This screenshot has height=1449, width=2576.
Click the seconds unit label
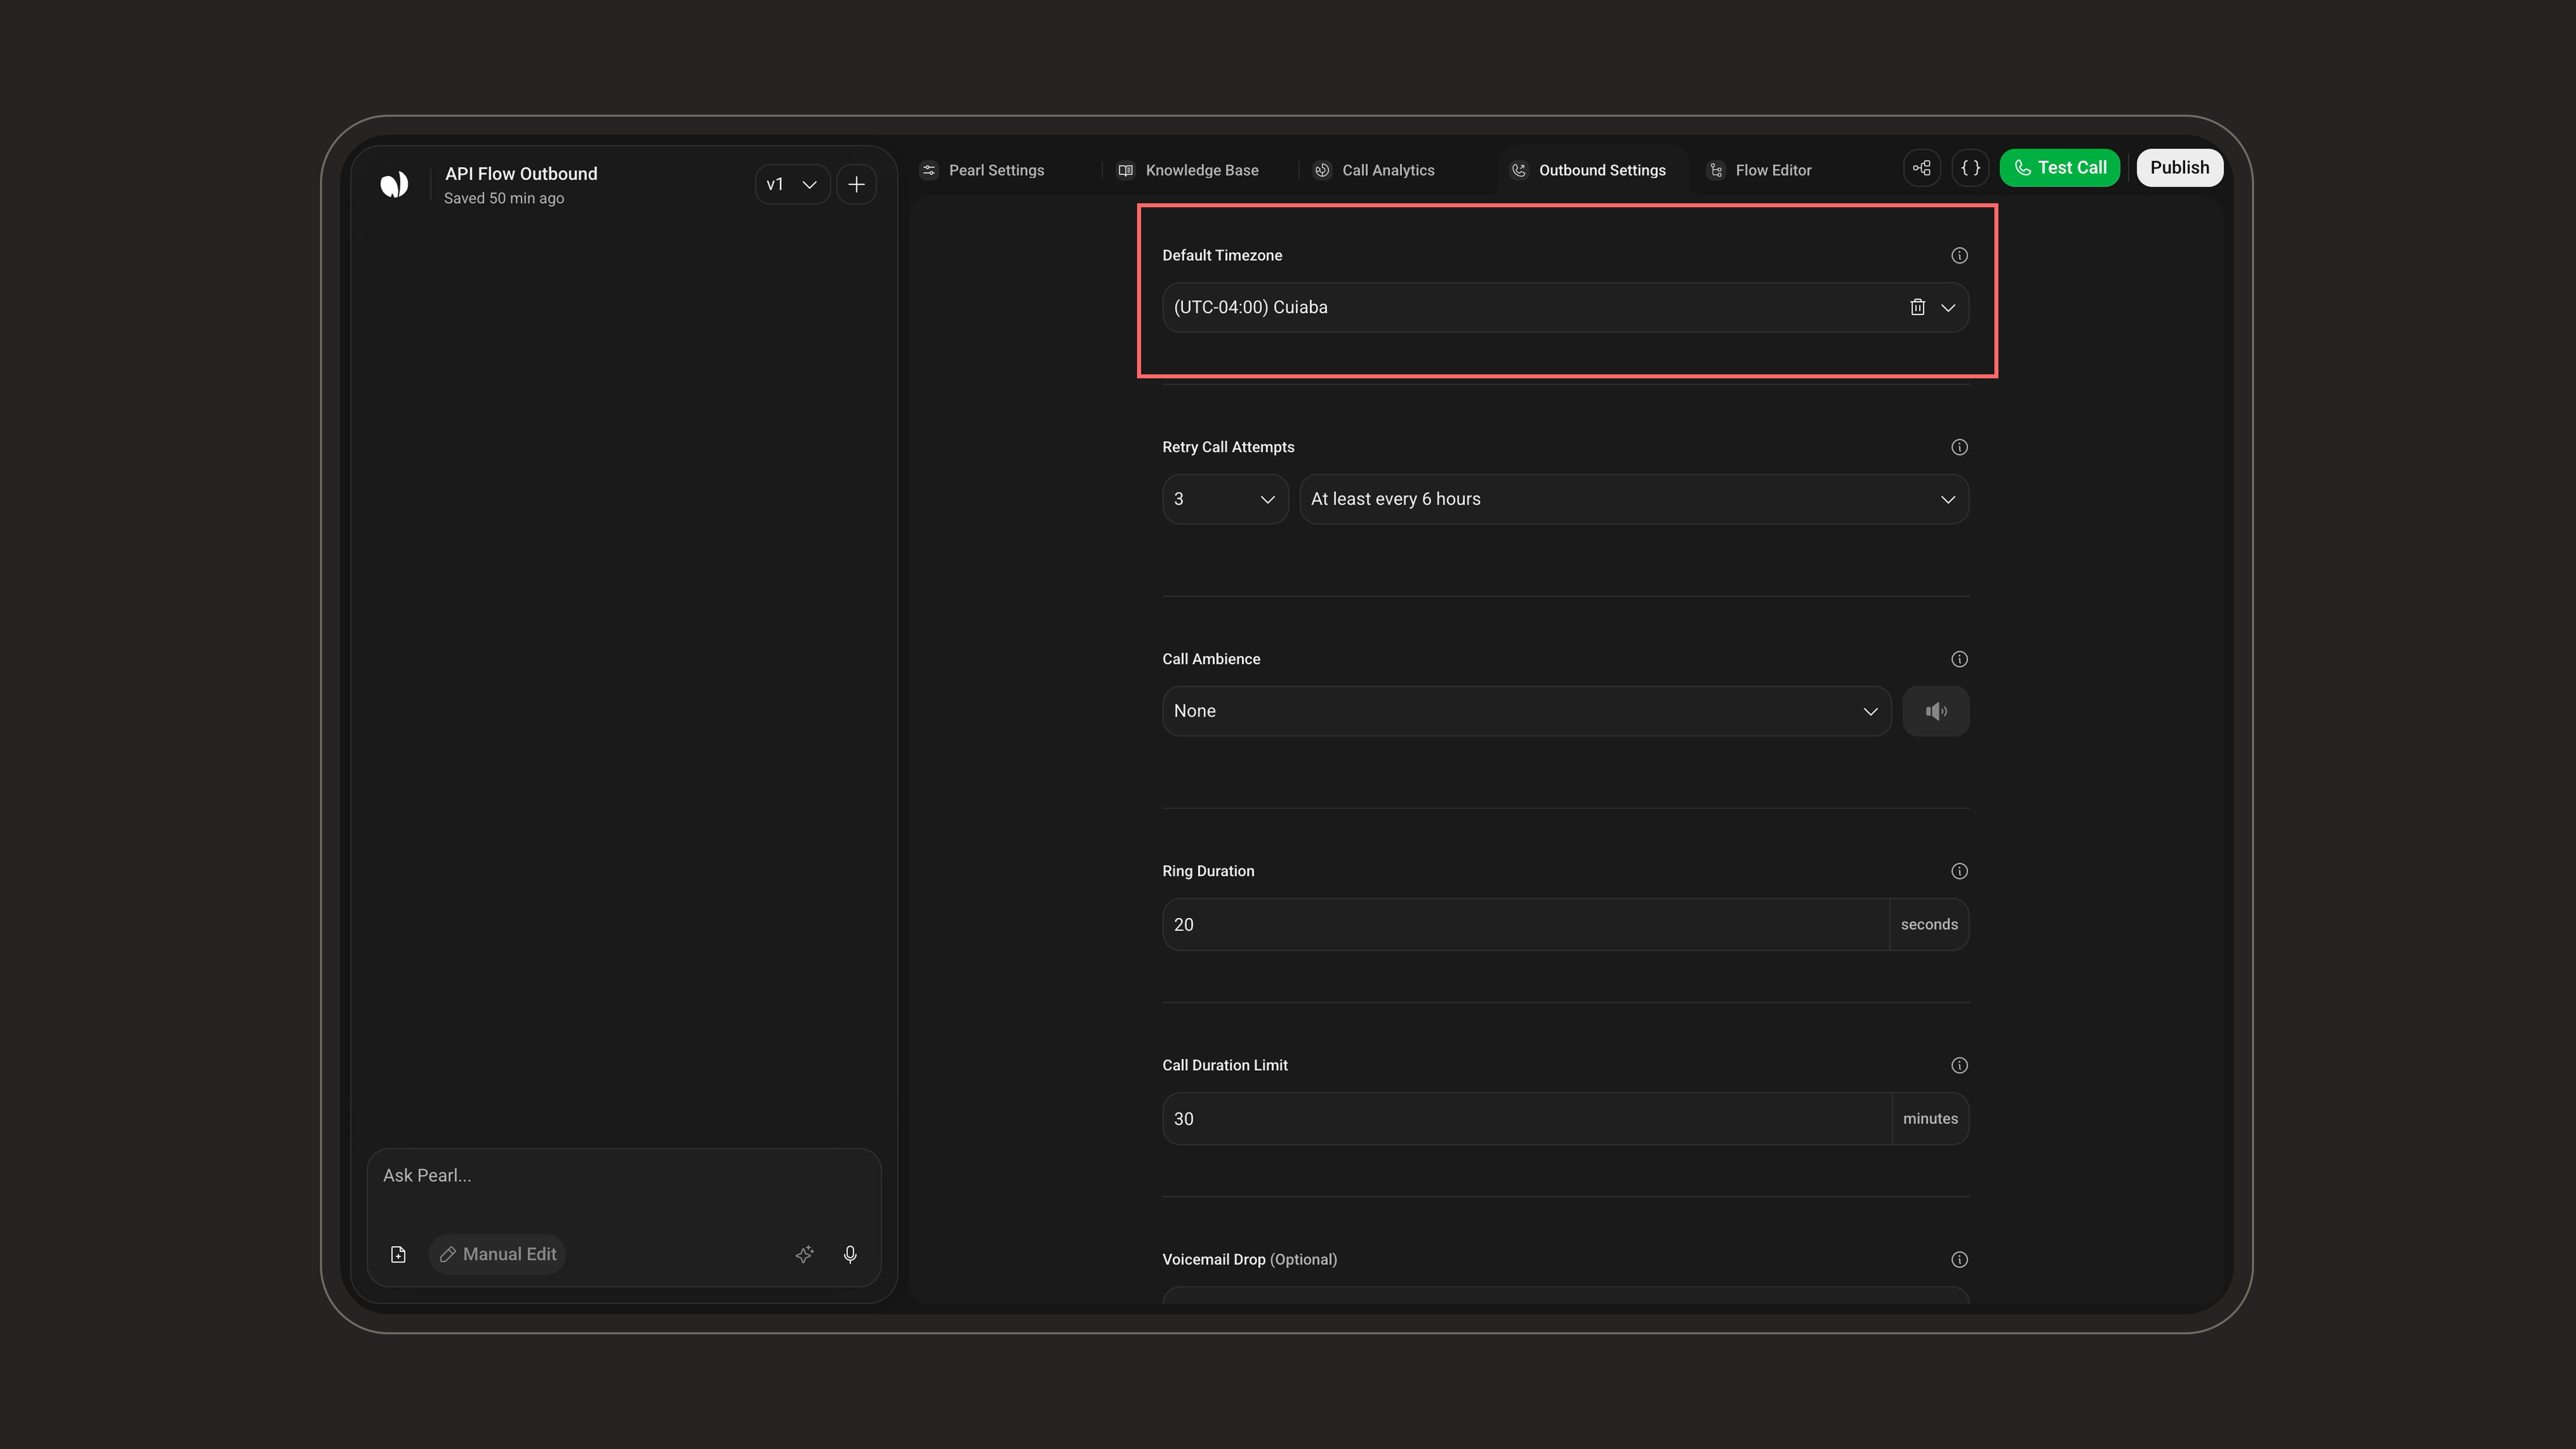tap(1929, 925)
